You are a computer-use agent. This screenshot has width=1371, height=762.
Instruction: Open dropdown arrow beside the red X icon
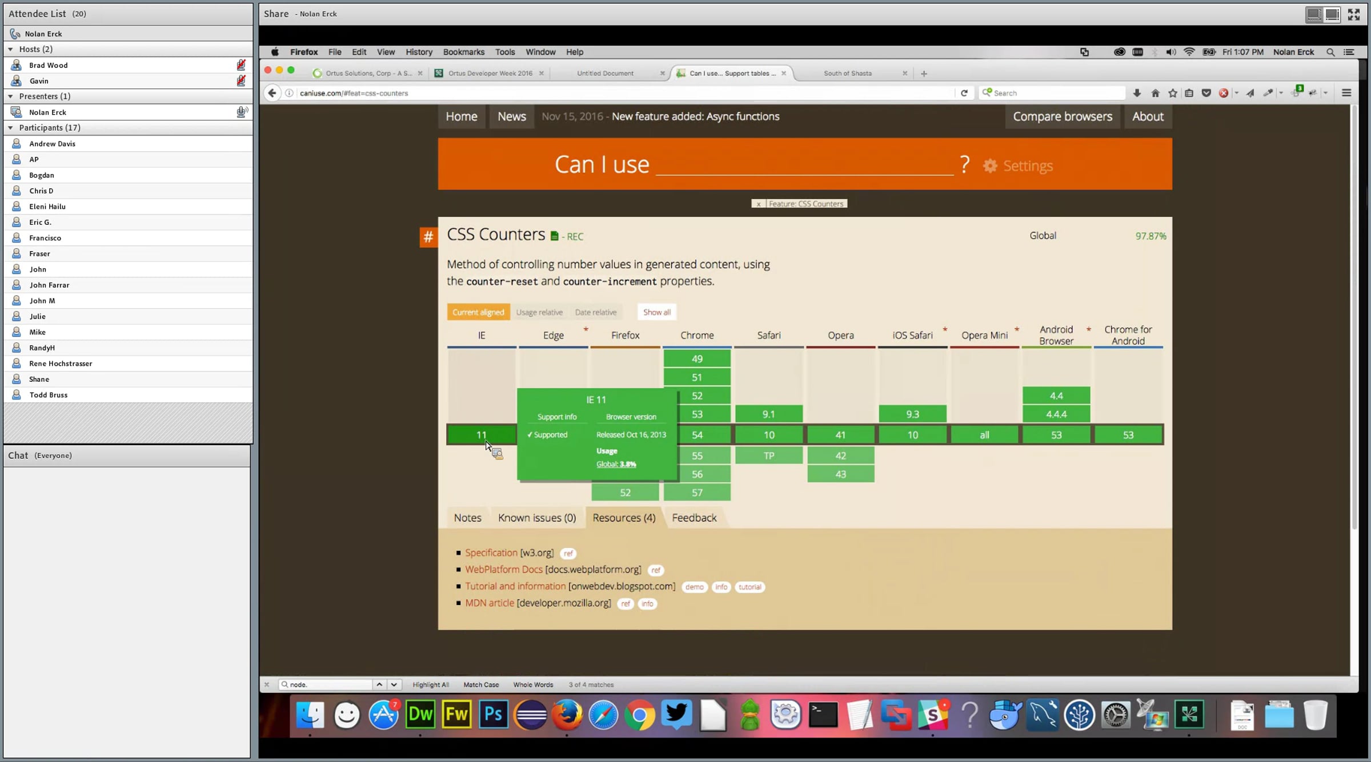tap(1236, 93)
